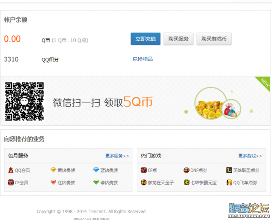Click the CF会员 icon

coord(11,182)
